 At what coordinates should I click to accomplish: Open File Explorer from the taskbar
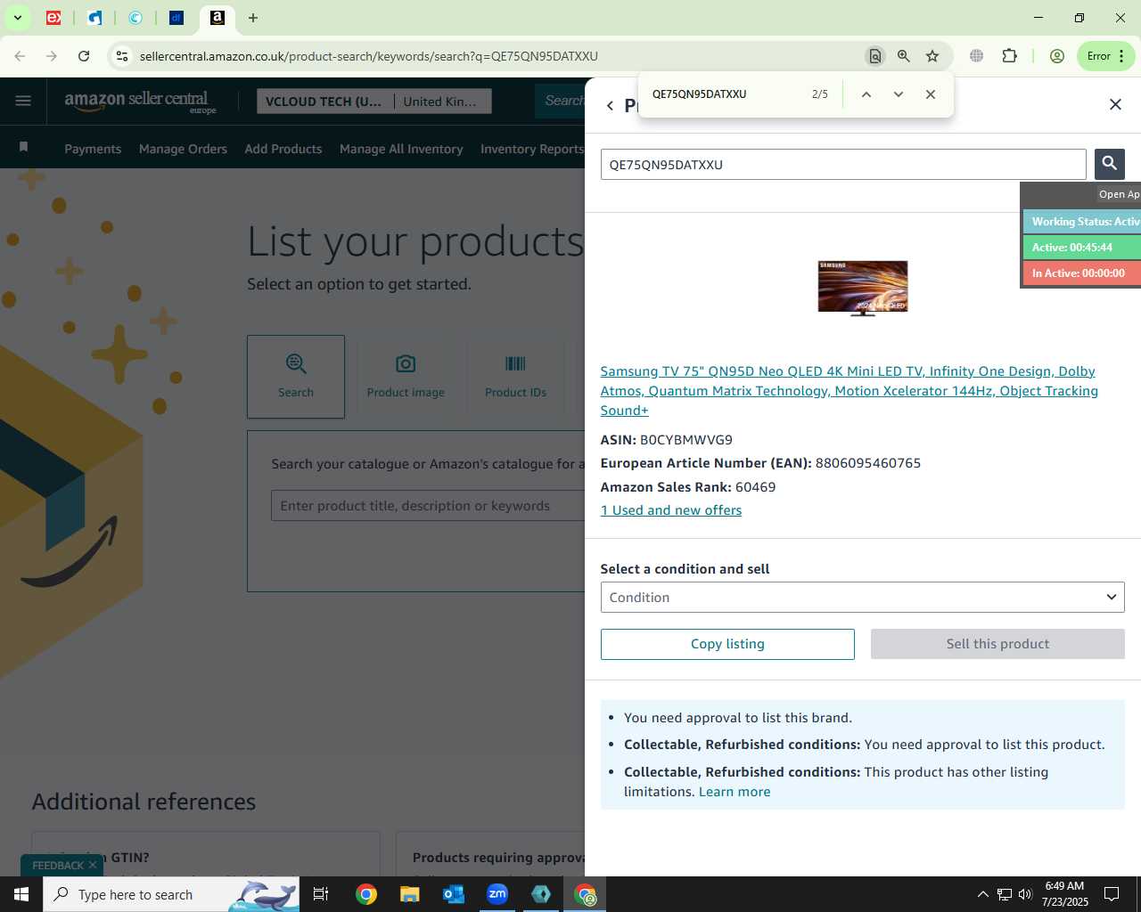(x=409, y=894)
